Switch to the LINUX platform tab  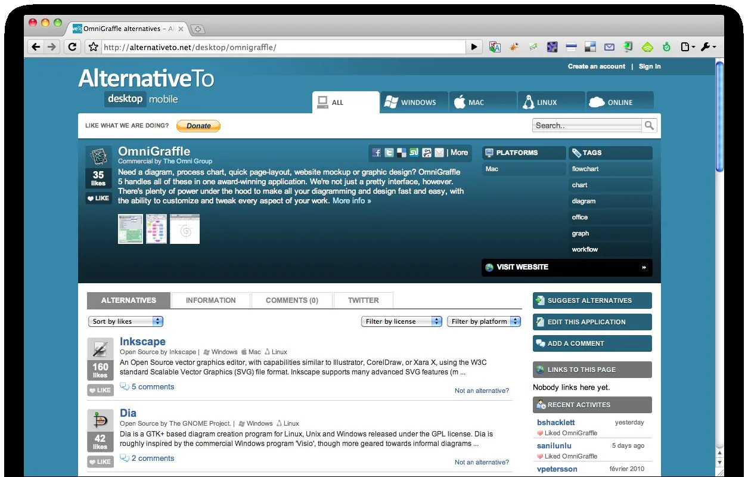551,102
